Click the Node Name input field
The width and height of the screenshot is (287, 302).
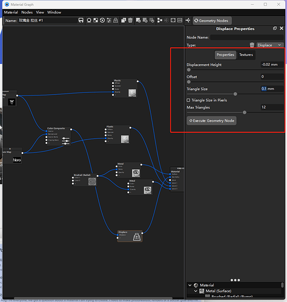pyautogui.click(x=247, y=37)
